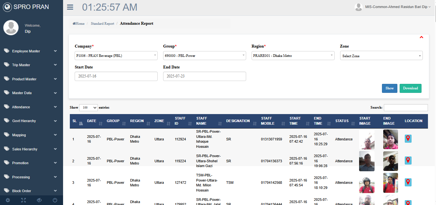Toggle the eye-slash lock icon in sidebar

[x=39, y=200]
